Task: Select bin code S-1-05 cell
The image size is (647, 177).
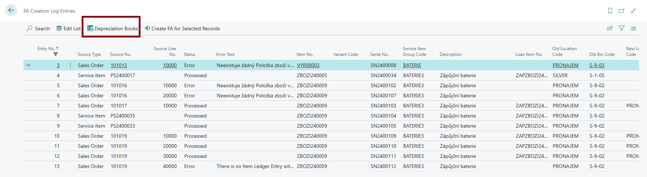Action: 597,75
